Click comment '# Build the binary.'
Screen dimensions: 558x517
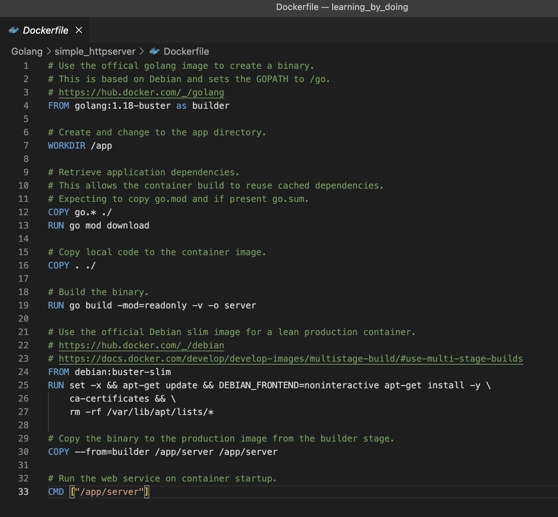point(98,292)
